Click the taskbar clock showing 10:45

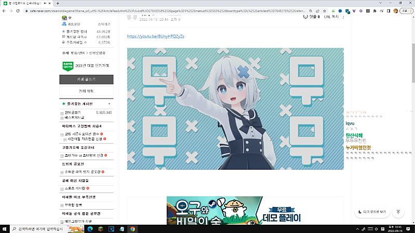pyautogui.click(x=395, y=229)
